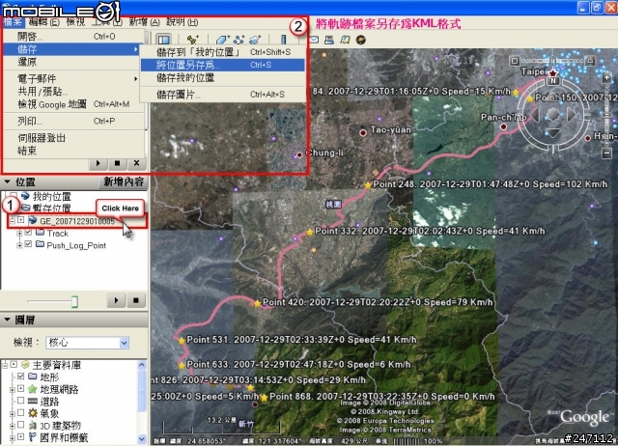This screenshot has height=446, width=618.
Task: Click the Point 332 star placemark
Action: click(x=310, y=233)
